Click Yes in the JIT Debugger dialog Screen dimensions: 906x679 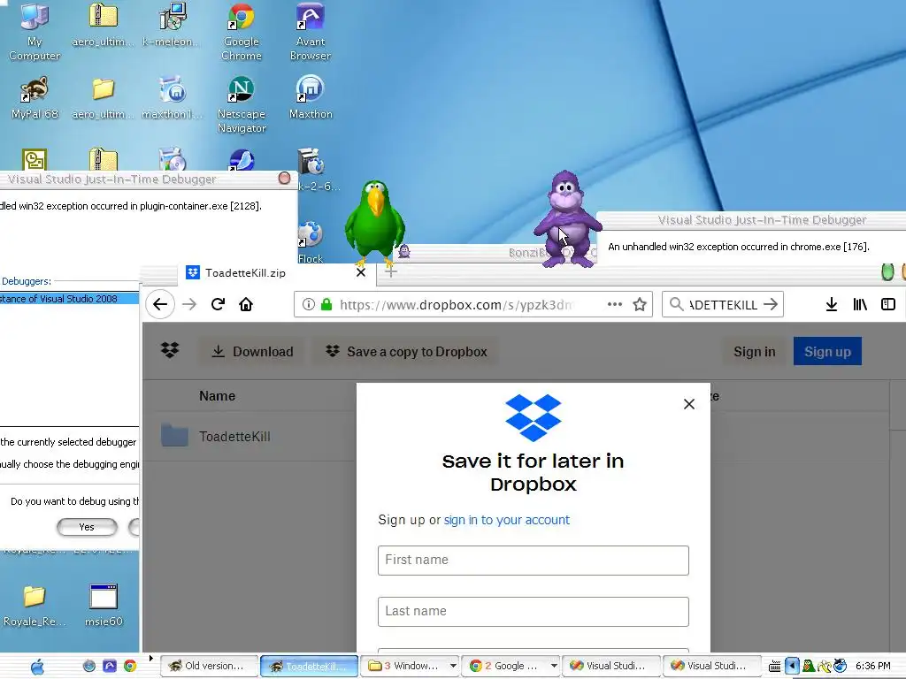[x=87, y=527]
